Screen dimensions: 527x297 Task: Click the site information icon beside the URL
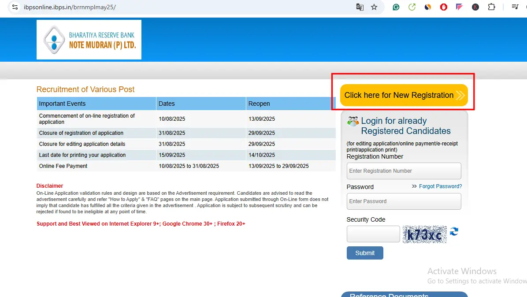click(15, 7)
